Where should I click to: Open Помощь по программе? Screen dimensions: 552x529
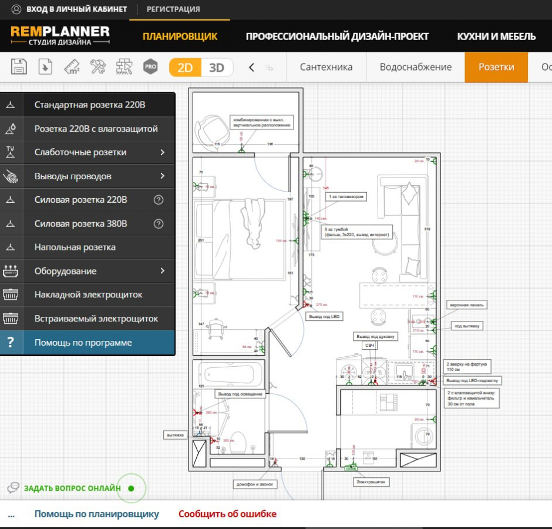[87, 343]
